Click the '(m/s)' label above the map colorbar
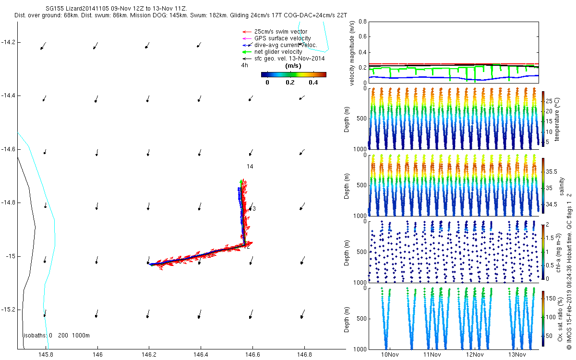The height and width of the screenshot is (360, 576). point(293,66)
